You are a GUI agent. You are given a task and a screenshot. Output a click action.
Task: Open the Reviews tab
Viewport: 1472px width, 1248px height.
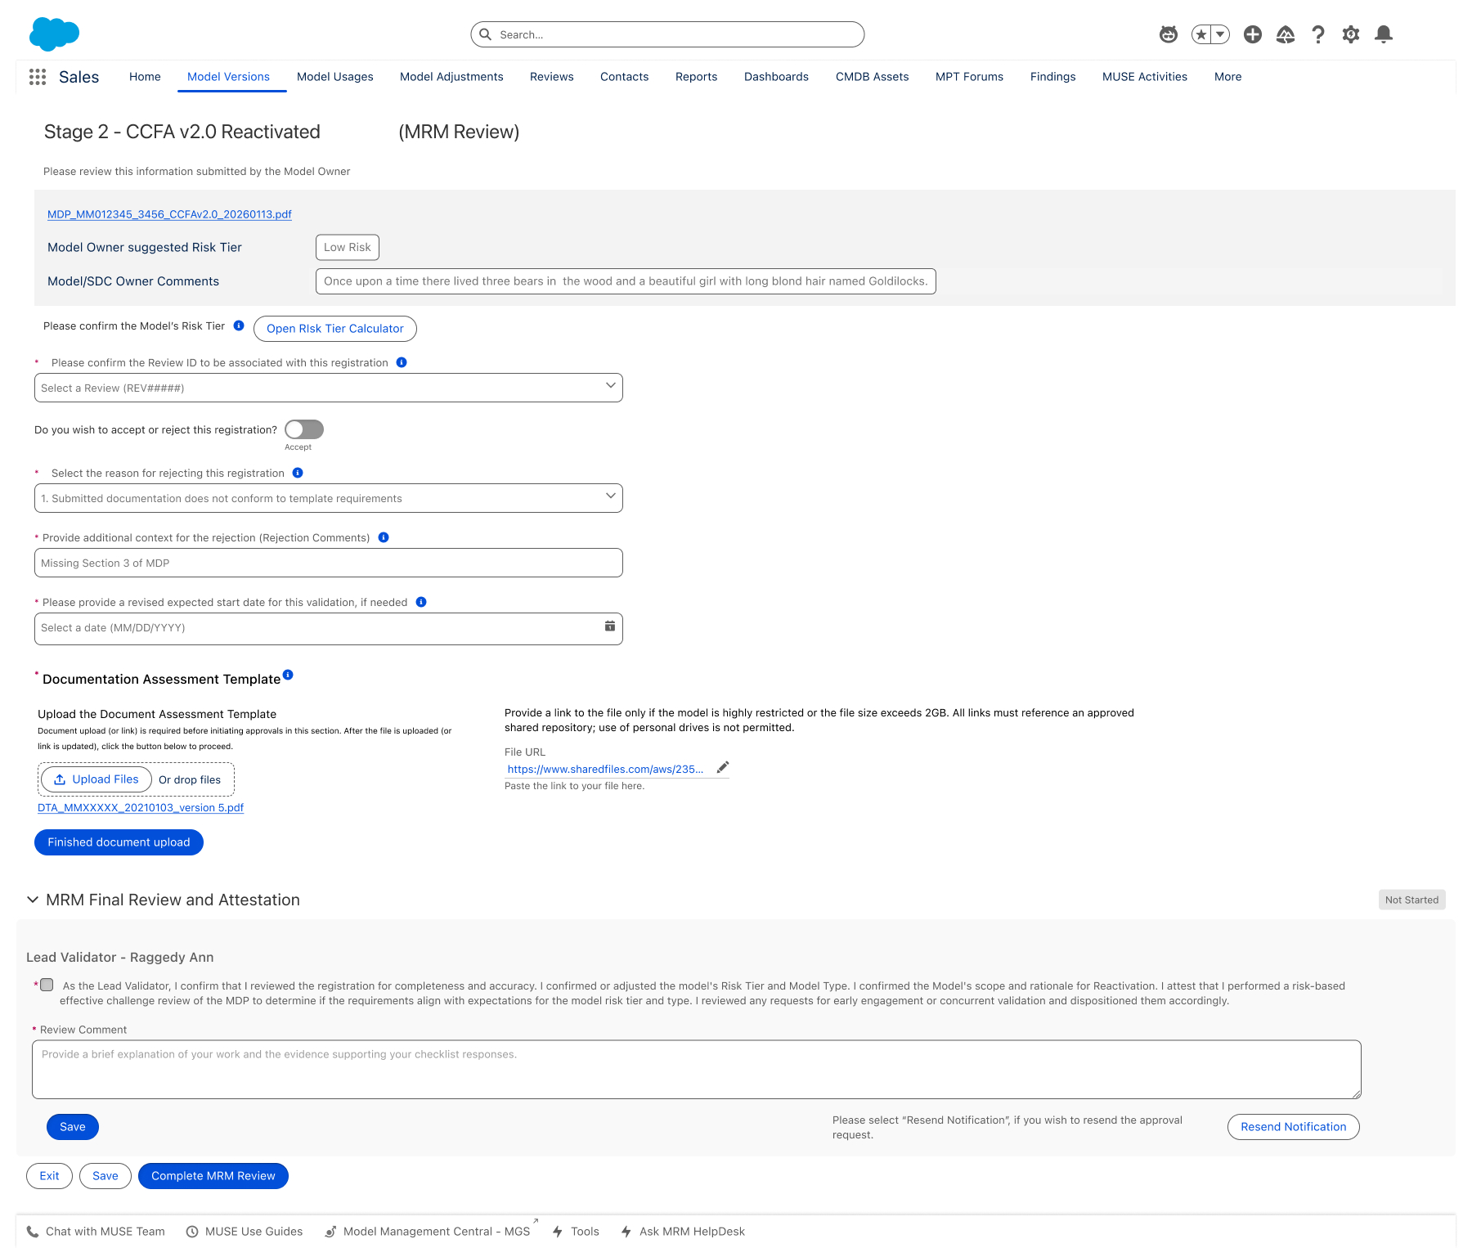coord(552,77)
